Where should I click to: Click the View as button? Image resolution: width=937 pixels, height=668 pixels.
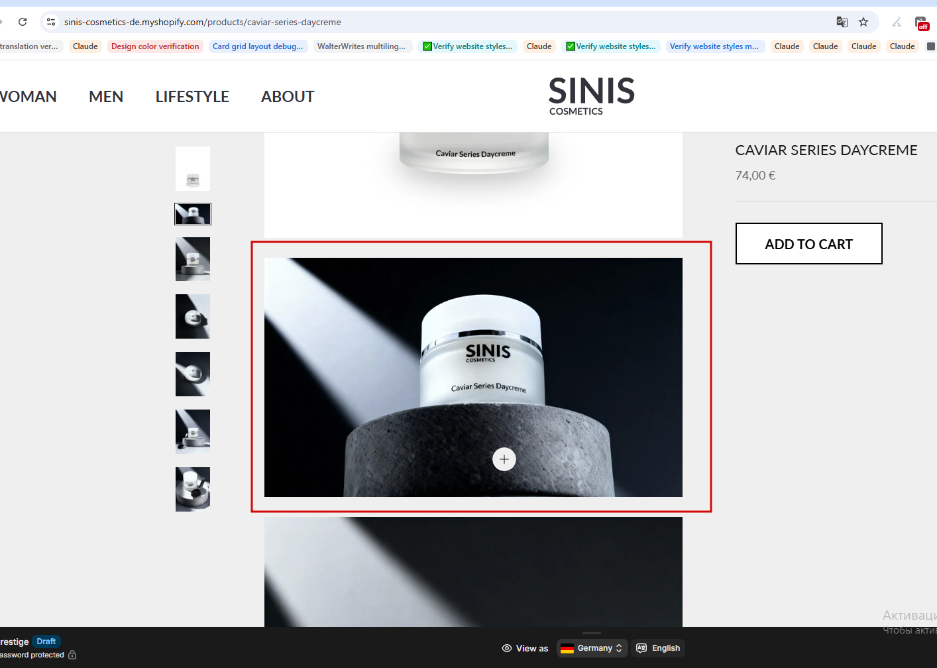pos(525,648)
